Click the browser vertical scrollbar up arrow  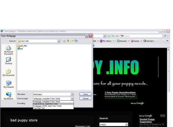168,49
